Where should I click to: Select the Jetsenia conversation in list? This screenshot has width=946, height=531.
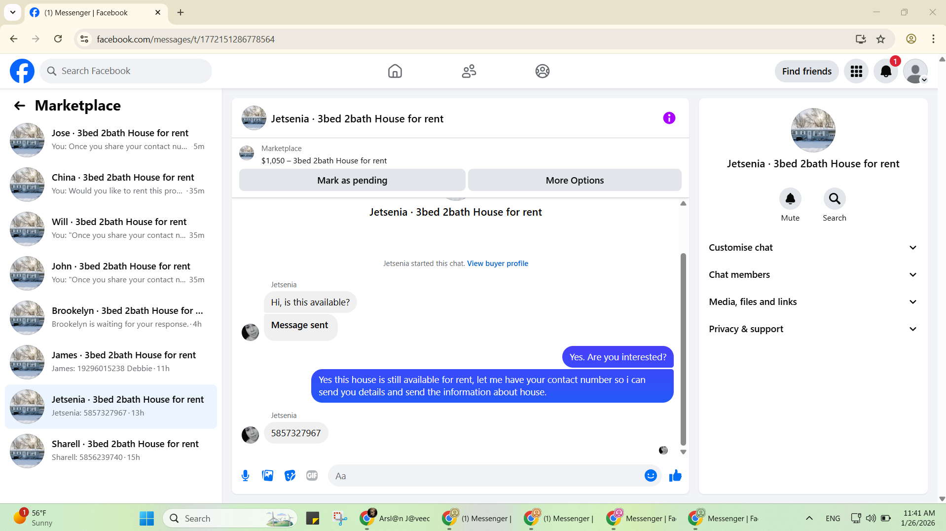point(111,407)
